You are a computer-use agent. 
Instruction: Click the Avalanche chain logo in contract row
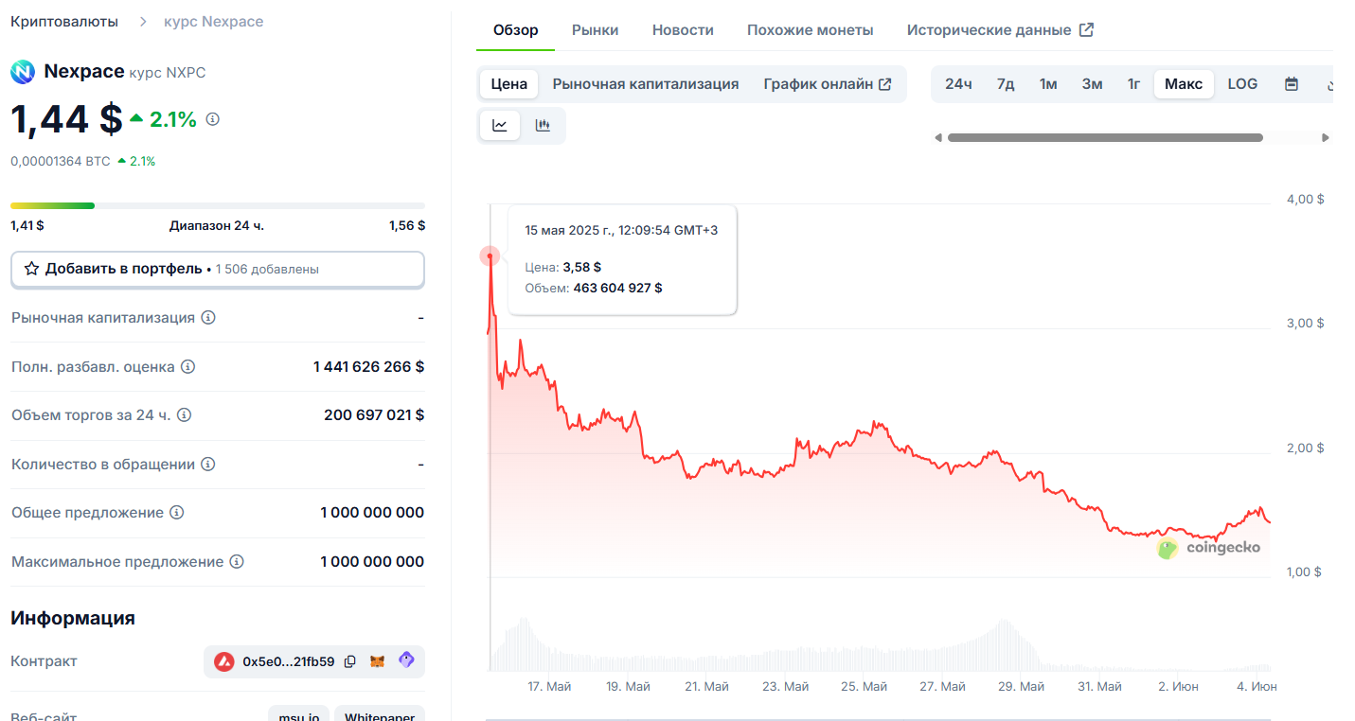[x=223, y=661]
